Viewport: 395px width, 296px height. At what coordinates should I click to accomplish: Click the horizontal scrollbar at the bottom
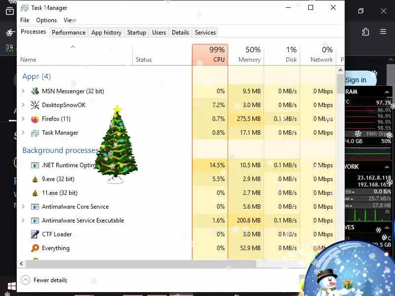pyautogui.click(x=141, y=264)
